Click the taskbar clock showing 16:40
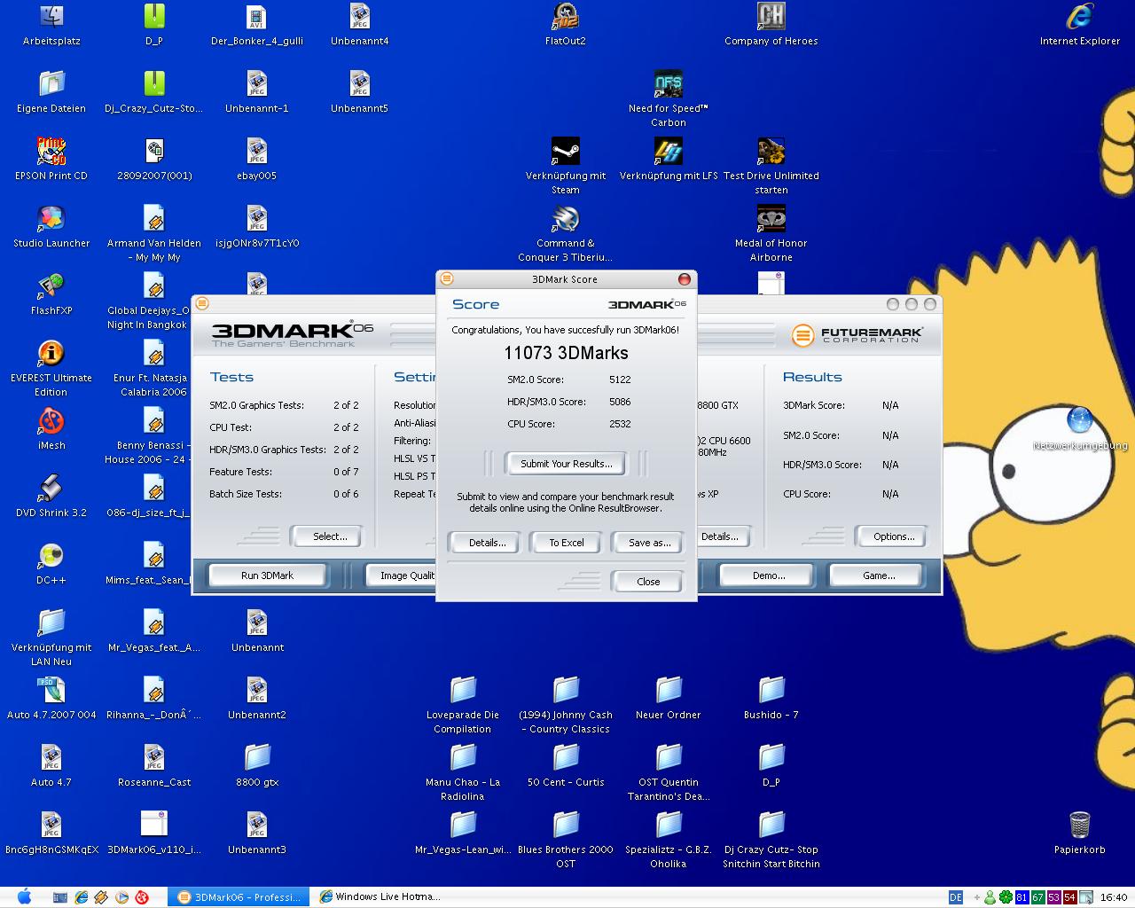Screen dimensions: 1135x908 (x=1113, y=897)
